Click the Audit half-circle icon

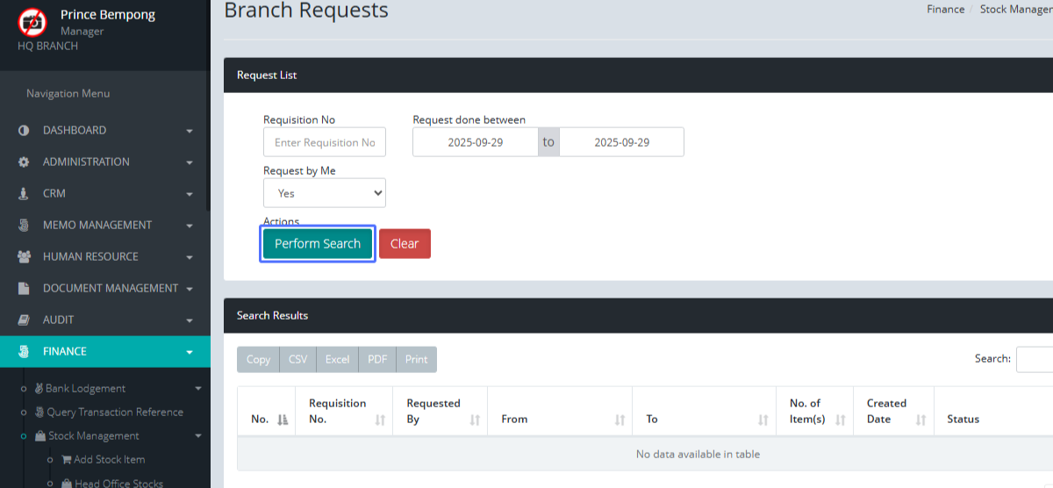24,320
